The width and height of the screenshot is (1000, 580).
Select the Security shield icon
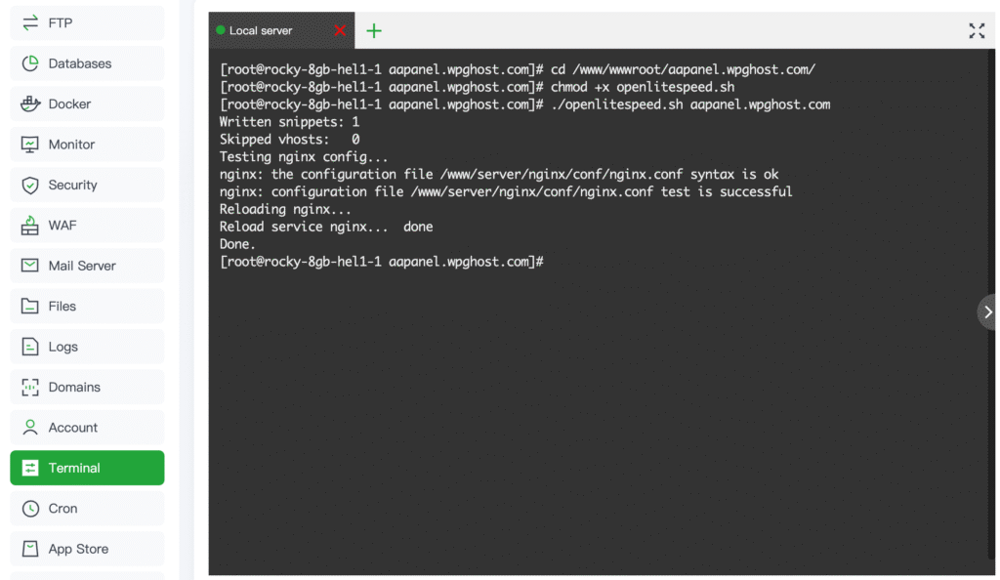pyautogui.click(x=86, y=185)
